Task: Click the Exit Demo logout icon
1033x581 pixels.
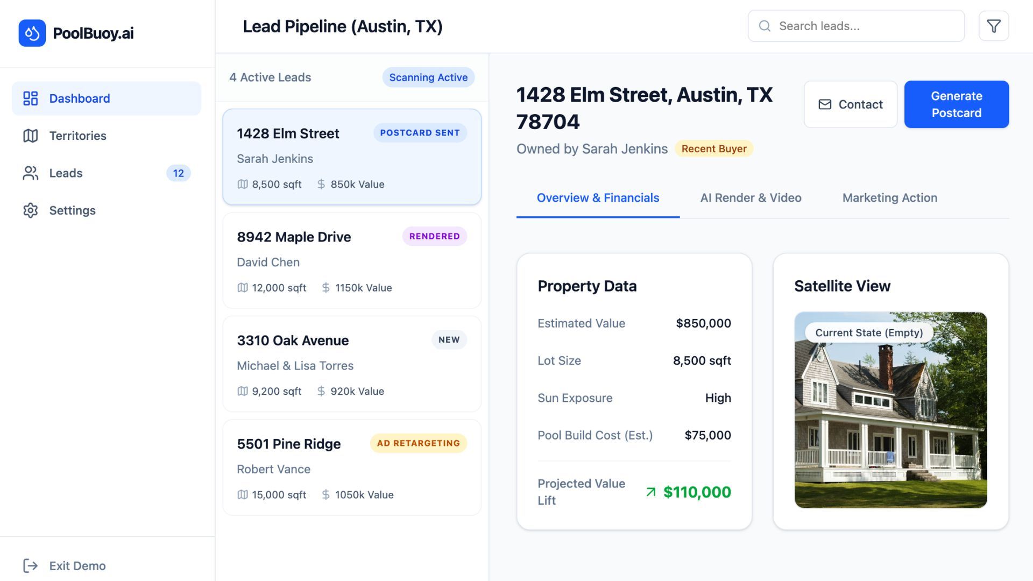Action: (x=31, y=565)
